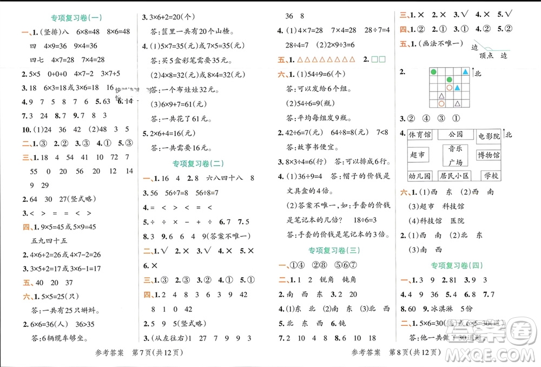Click the phrase 五九四十五
The height and width of the screenshot is (367, 541).
point(49,241)
